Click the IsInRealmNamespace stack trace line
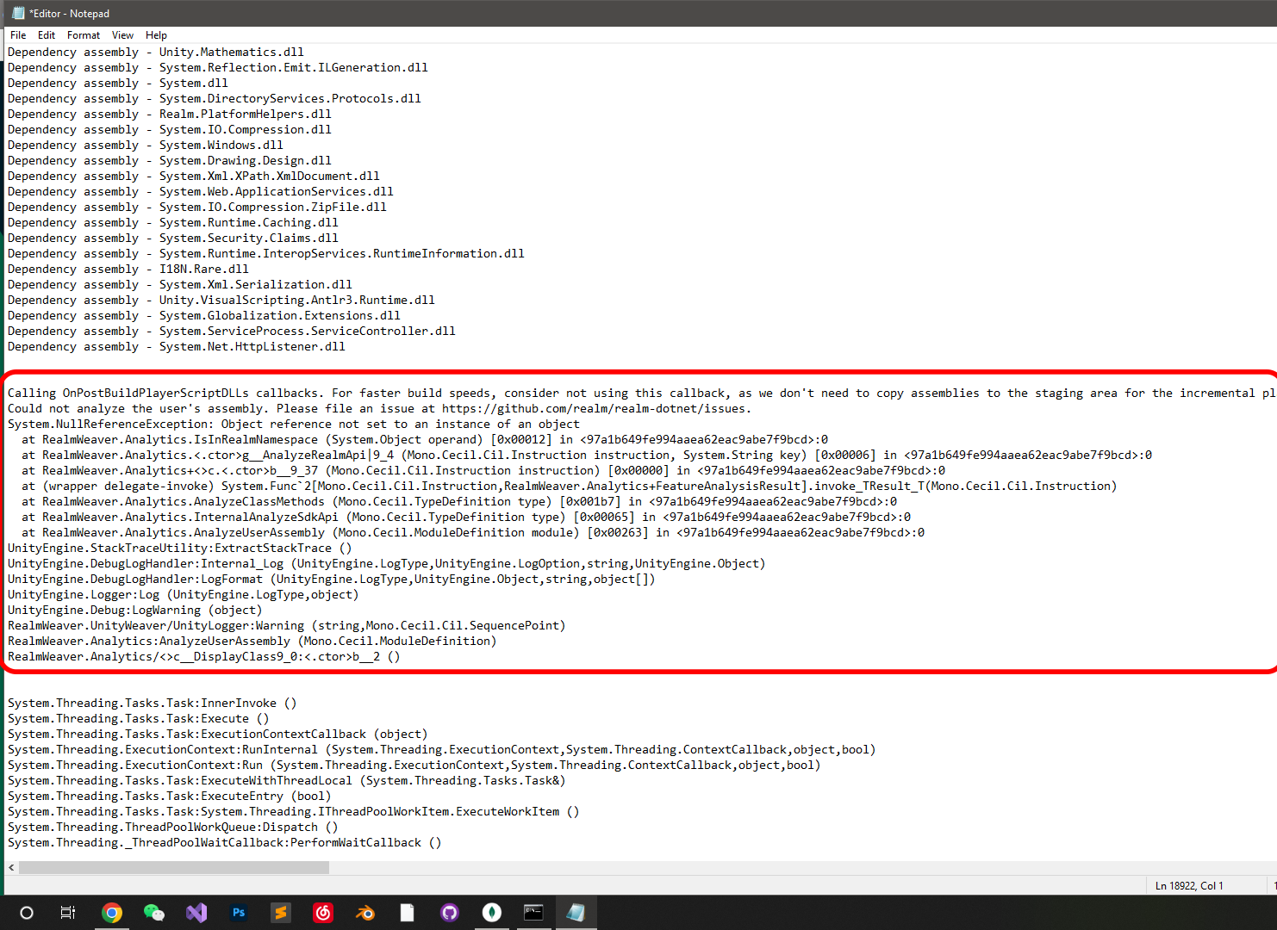The height and width of the screenshot is (930, 1277). tap(425, 440)
